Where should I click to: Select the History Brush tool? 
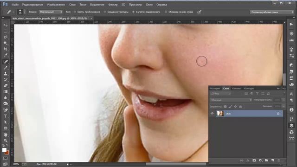pyautogui.click(x=6, y=80)
